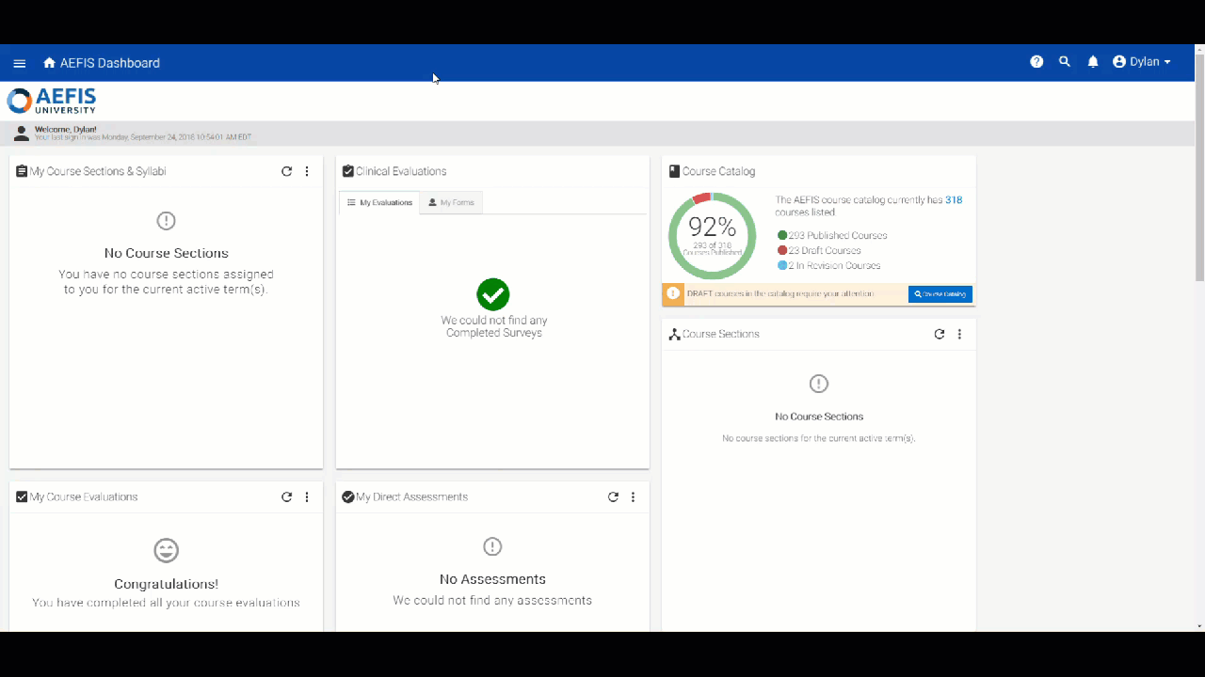Image resolution: width=1205 pixels, height=677 pixels.
Task: Click the Clinical Evaluations header icon
Action: click(x=348, y=171)
